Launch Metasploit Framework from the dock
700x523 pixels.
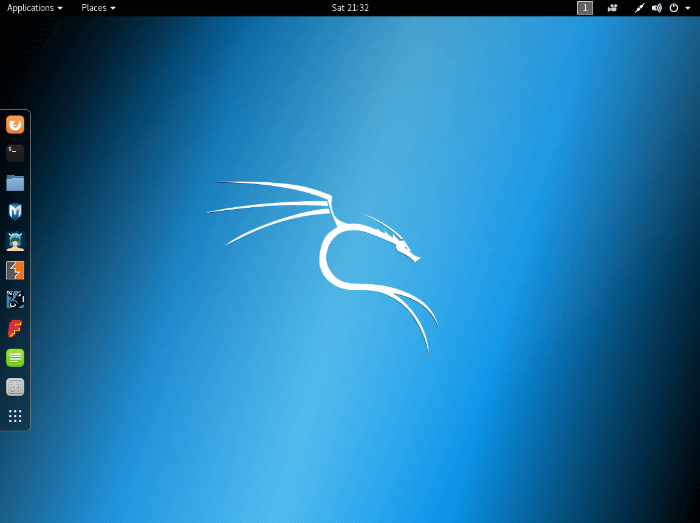click(15, 211)
